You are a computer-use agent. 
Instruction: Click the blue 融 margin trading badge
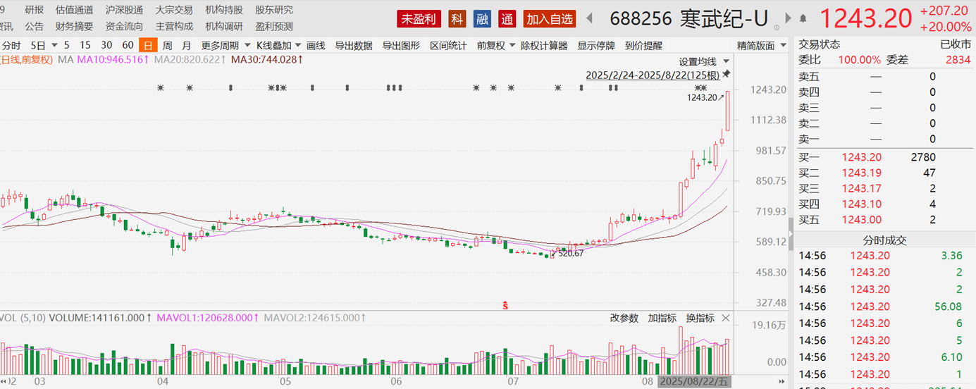[x=483, y=19]
